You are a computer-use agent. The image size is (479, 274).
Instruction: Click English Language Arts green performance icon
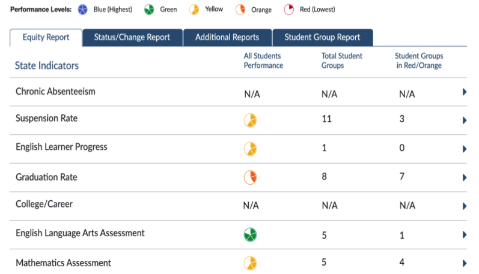pos(251,235)
